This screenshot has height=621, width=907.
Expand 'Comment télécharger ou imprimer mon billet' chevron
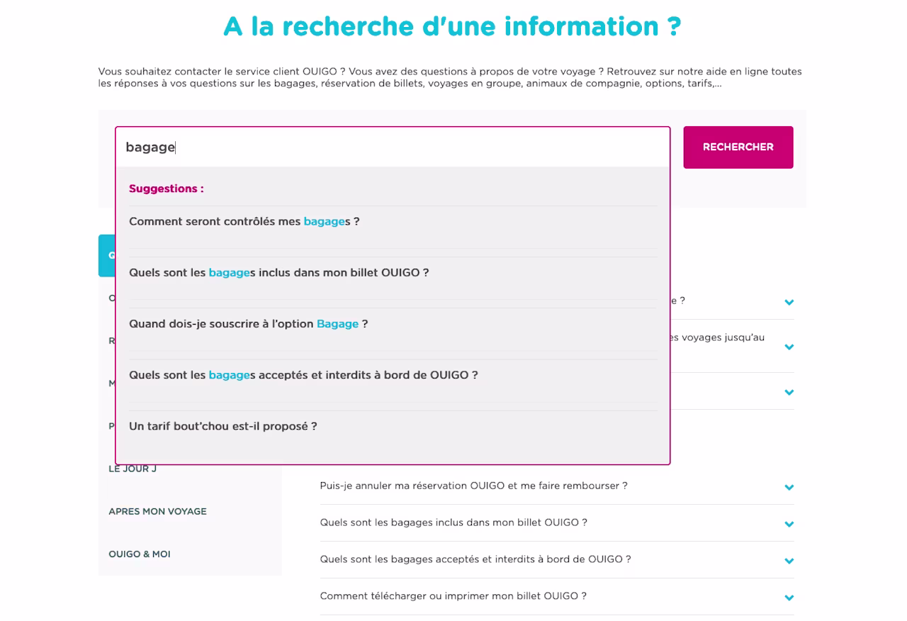tap(789, 598)
